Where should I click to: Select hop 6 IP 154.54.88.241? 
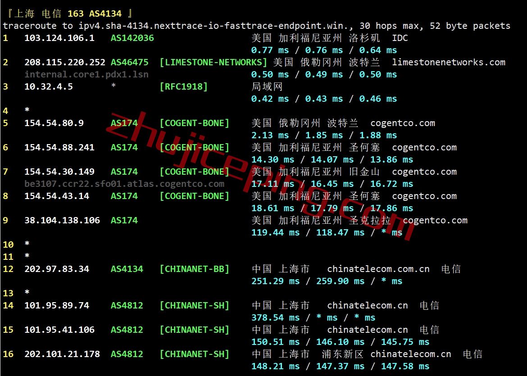click(59, 147)
